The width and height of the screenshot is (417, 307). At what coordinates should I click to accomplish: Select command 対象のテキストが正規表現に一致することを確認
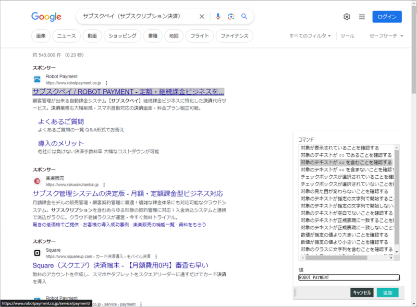(x=346, y=220)
